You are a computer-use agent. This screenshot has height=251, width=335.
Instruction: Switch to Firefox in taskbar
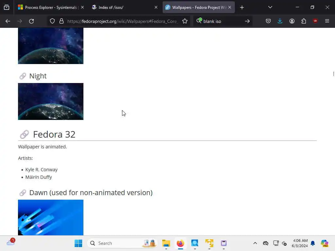pyautogui.click(x=180, y=243)
